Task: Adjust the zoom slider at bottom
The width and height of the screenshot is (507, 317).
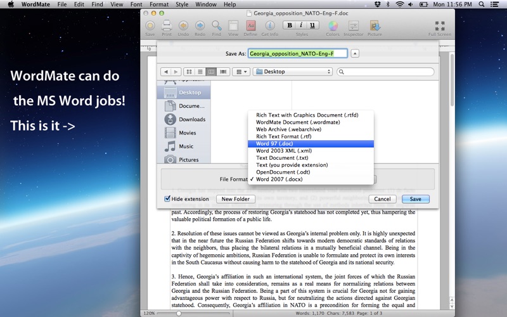Action: point(179,313)
